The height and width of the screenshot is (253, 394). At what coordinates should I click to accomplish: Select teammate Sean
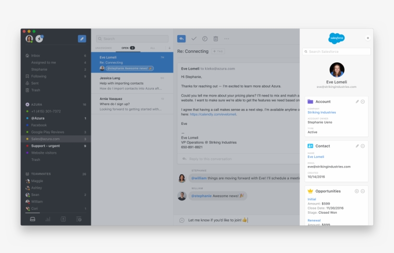(x=56, y=195)
